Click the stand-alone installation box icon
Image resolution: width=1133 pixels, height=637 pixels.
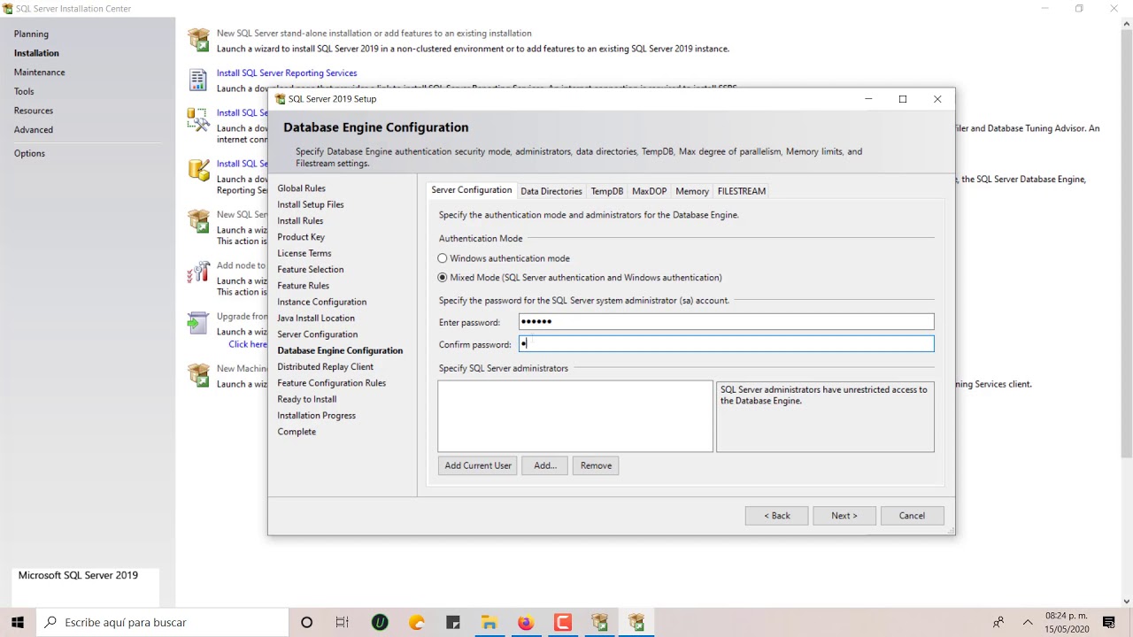tap(198, 40)
